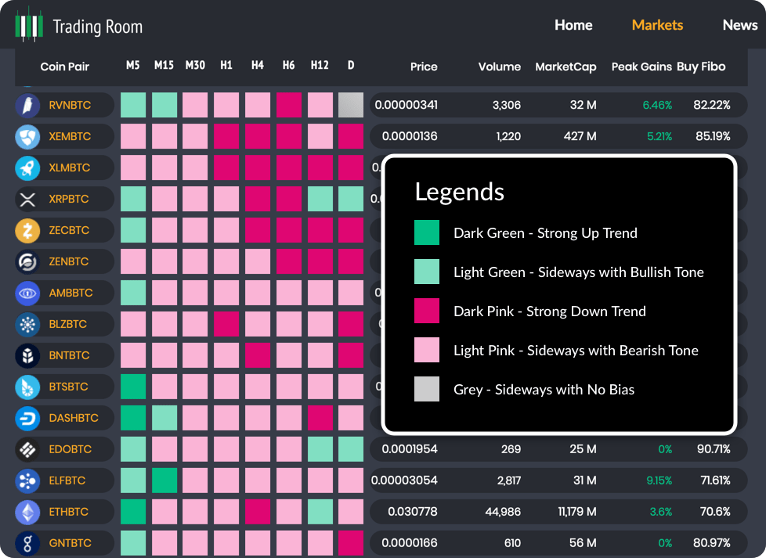Click the ELFBTC price 0.00003054
The height and width of the screenshot is (558, 766).
point(404,481)
